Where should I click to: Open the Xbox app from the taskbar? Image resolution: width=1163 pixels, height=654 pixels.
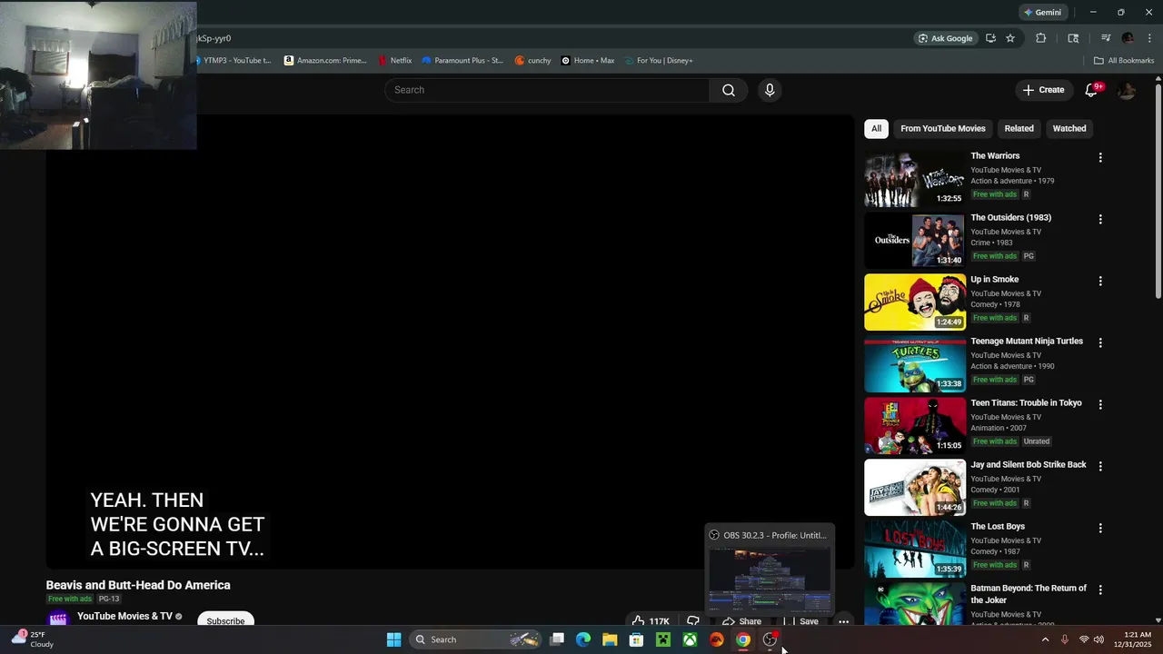tap(690, 639)
